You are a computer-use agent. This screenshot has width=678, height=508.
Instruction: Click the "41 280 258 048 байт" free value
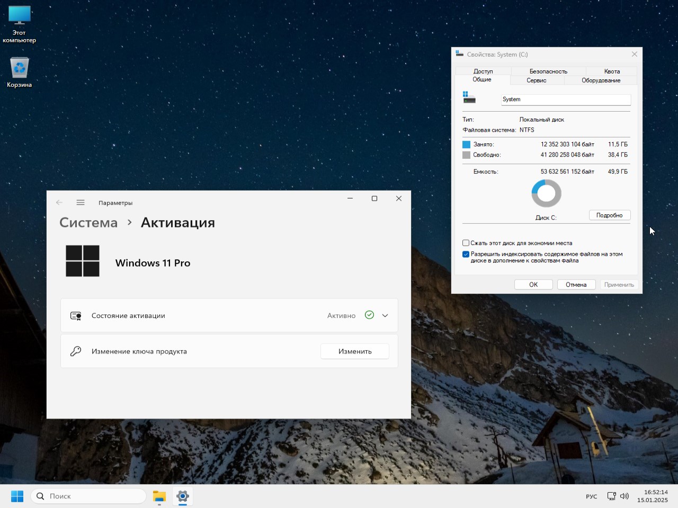click(x=567, y=155)
